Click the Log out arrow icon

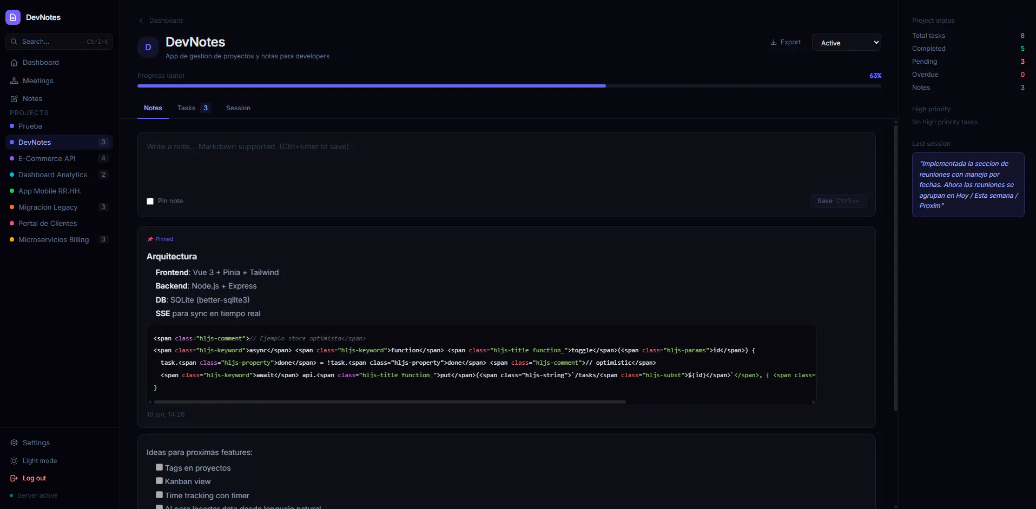[x=14, y=478]
